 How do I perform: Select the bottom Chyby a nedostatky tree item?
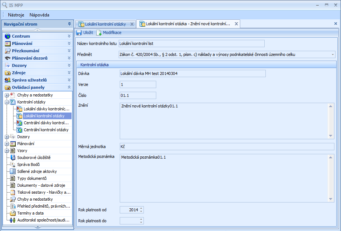pyautogui.click(x=35, y=199)
